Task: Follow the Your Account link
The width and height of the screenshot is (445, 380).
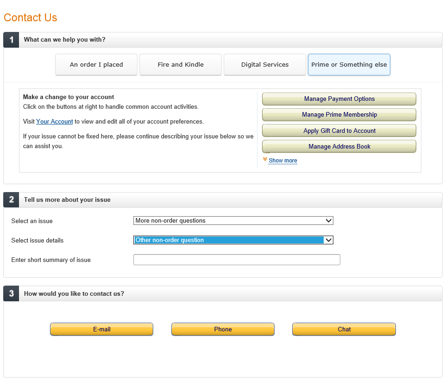Action: pyautogui.click(x=55, y=122)
